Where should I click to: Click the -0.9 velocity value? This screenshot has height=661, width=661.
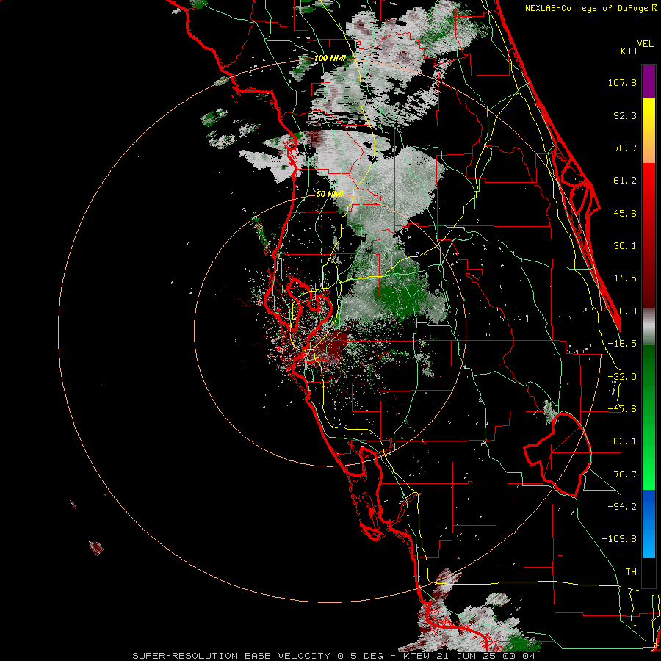click(x=625, y=311)
